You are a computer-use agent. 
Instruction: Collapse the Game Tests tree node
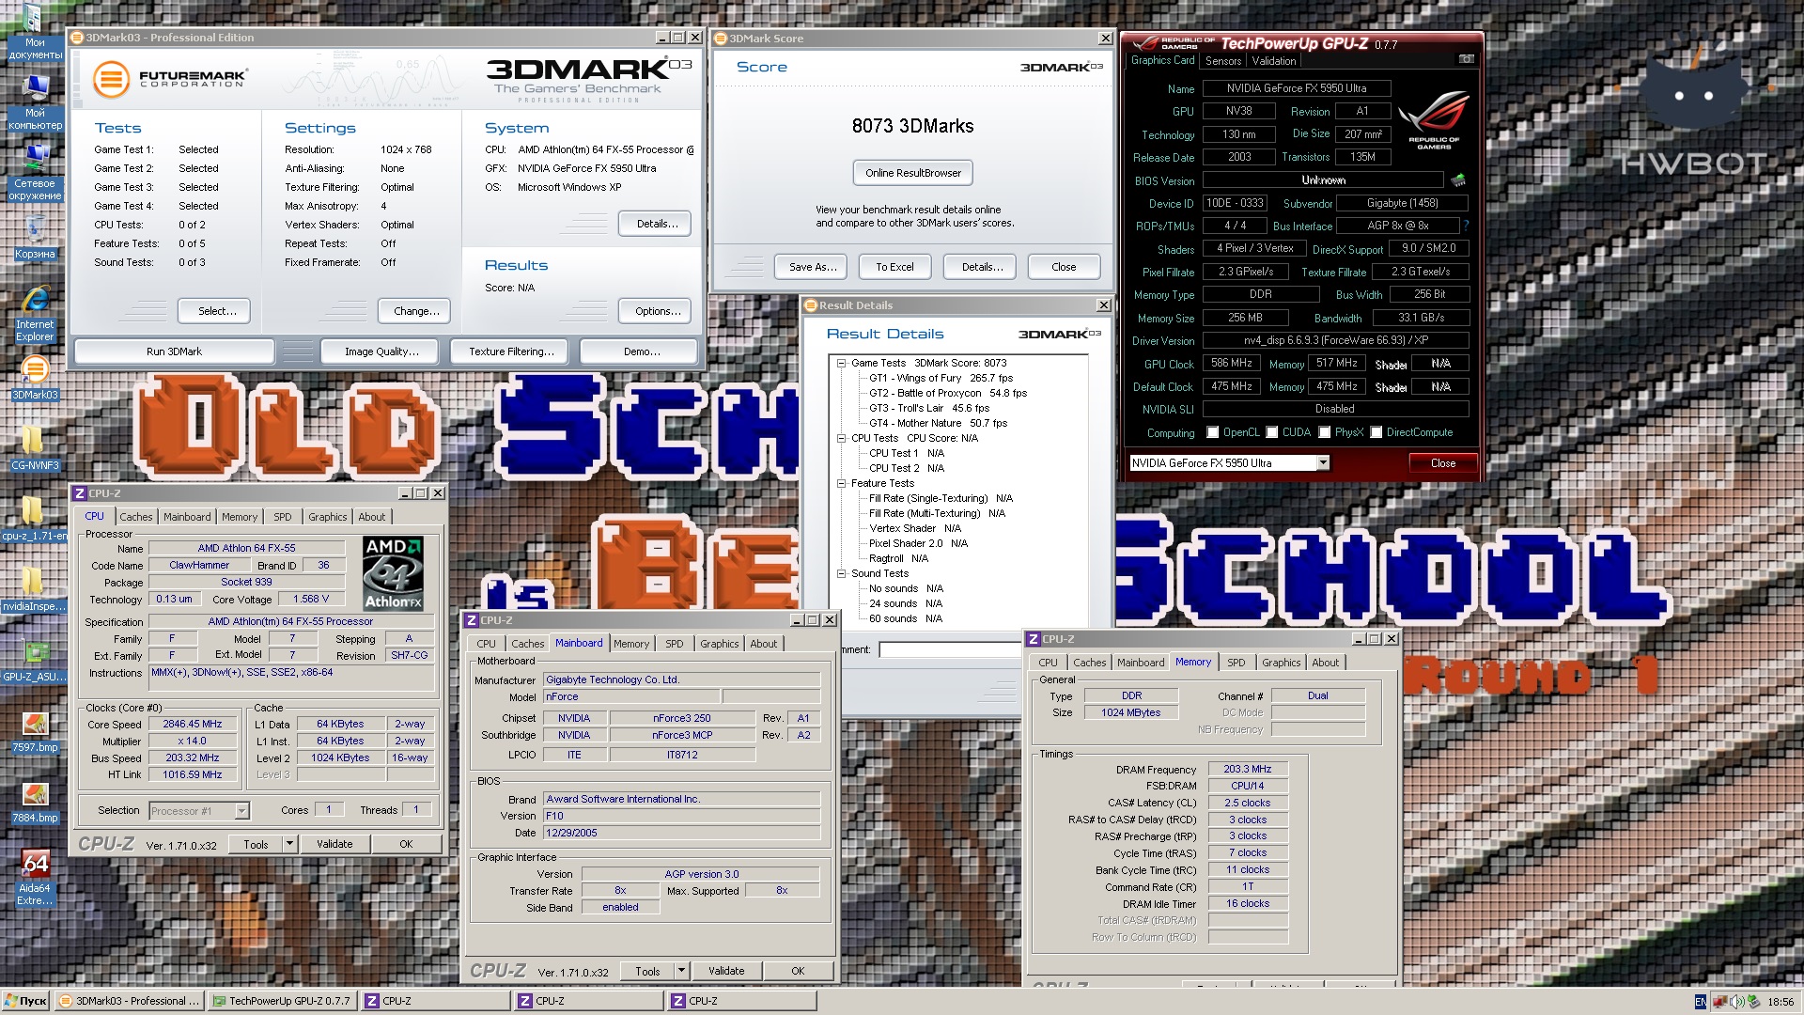pos(842,363)
